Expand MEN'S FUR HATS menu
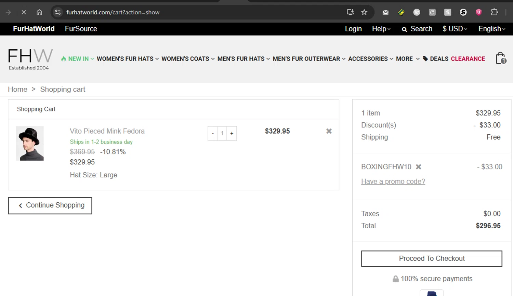 [244, 59]
